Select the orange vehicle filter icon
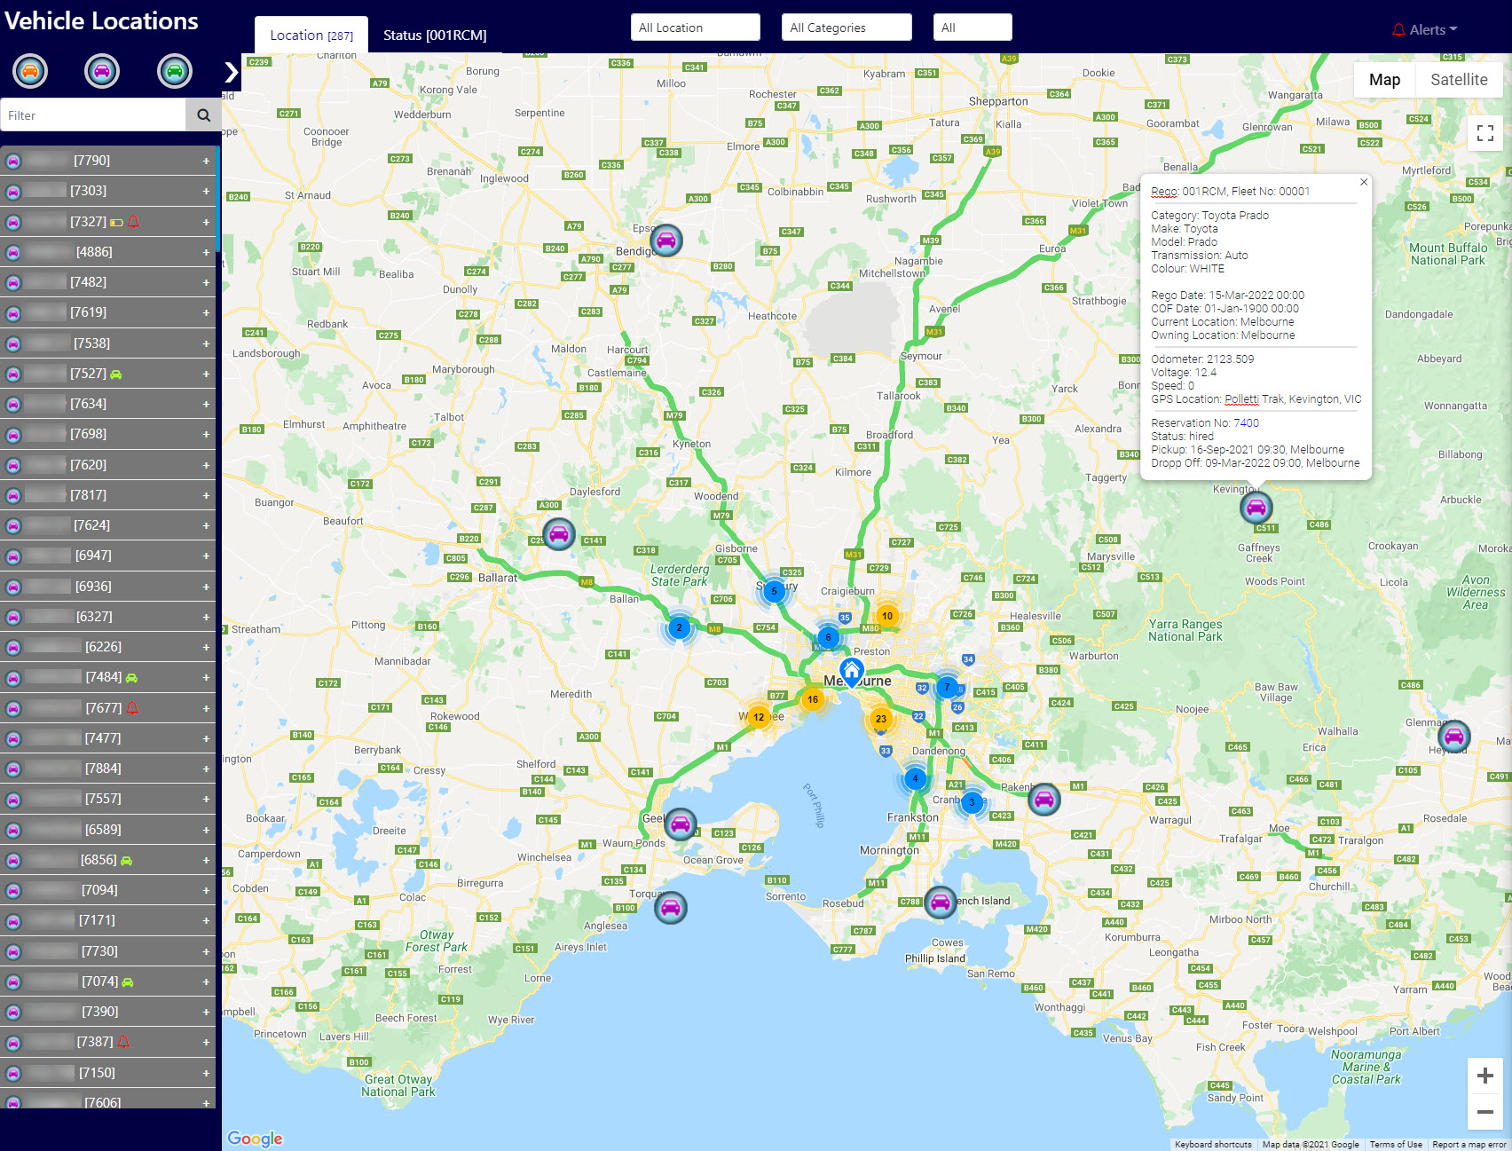 [x=29, y=71]
